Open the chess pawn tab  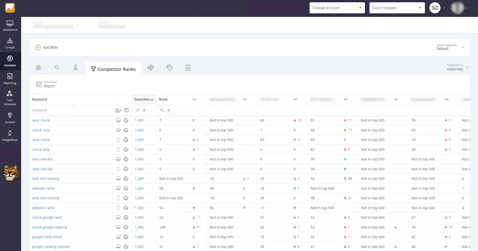(76, 68)
